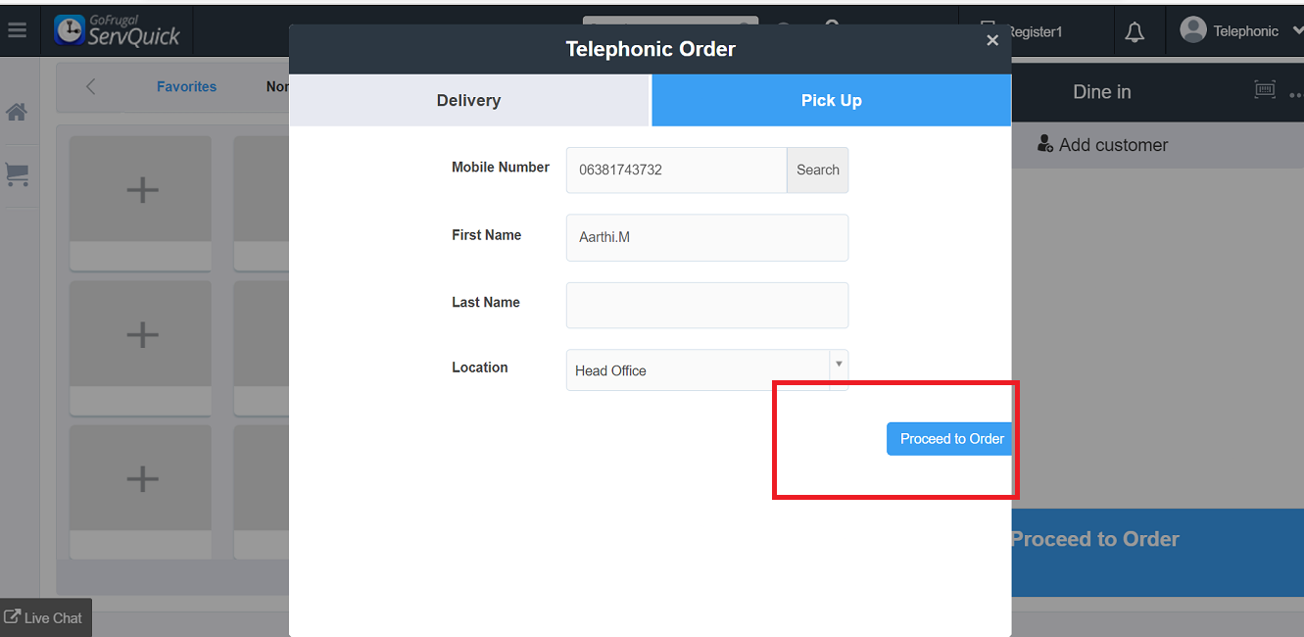The width and height of the screenshot is (1304, 637).
Task: Focus the Mobile Number input field
Action: 676,171
